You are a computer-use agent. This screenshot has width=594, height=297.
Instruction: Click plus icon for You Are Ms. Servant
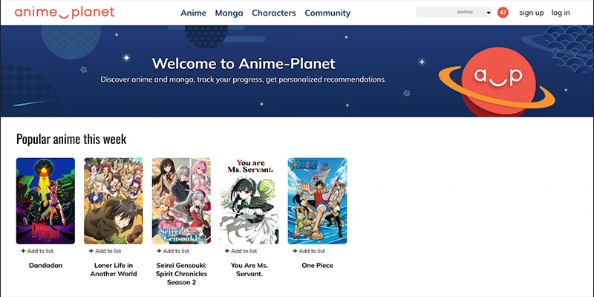[x=226, y=251]
